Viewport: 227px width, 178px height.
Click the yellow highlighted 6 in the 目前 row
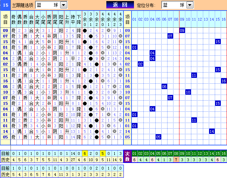(x=85, y=153)
